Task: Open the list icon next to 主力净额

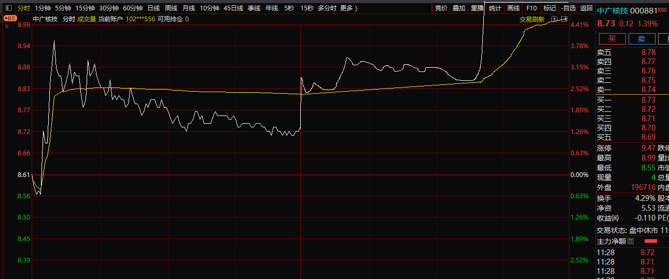Action: tap(631, 241)
